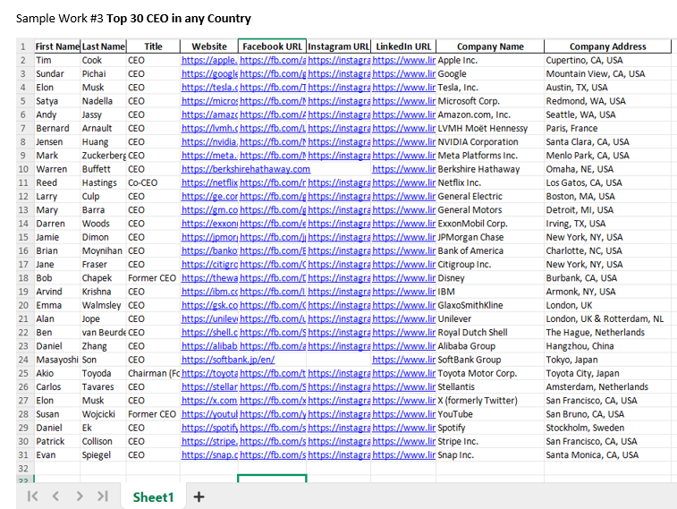This screenshot has height=509, width=677.
Task: Select the cell containing Sundar
Action: [57, 74]
